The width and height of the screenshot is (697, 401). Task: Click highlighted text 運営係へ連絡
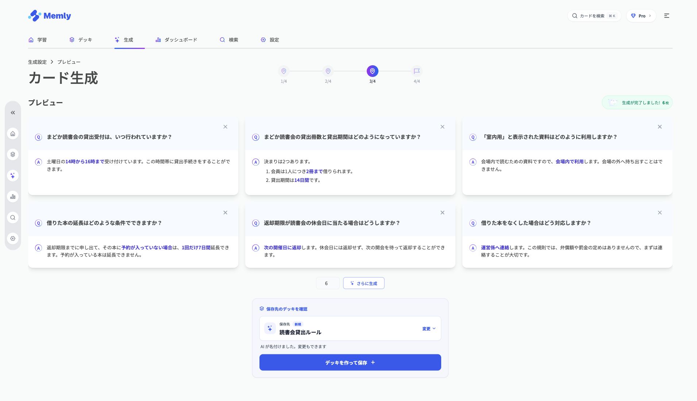pos(495,248)
